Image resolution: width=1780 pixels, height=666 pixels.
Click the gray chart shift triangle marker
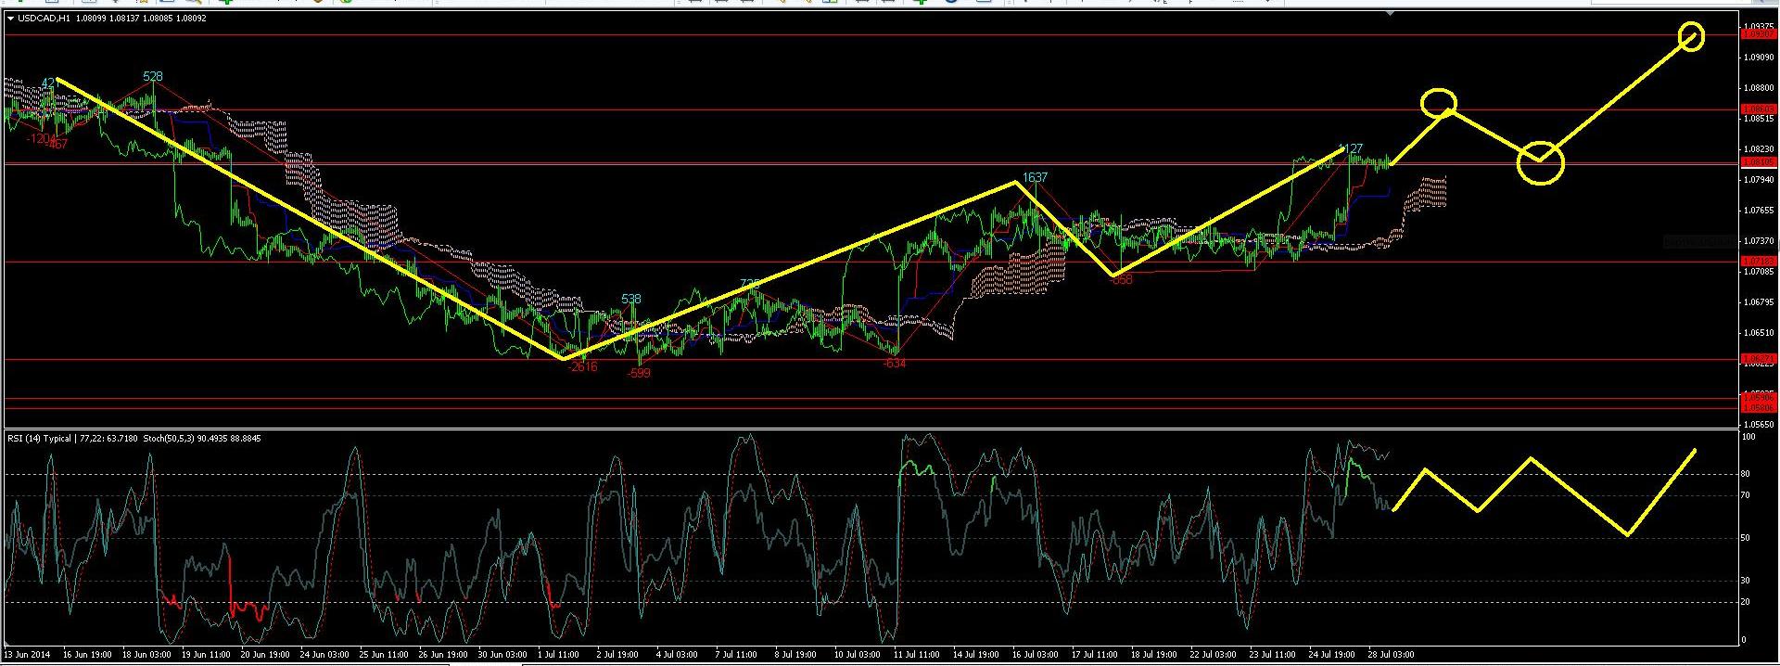tap(1390, 15)
